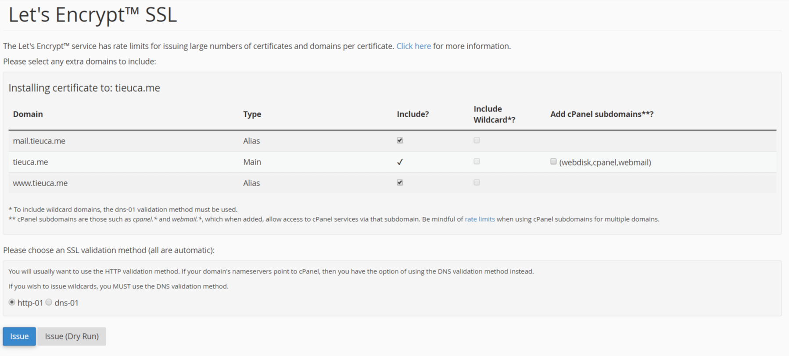Toggle wildcard checkbox for tieuca.me main domain
The width and height of the screenshot is (789, 356).
[477, 162]
